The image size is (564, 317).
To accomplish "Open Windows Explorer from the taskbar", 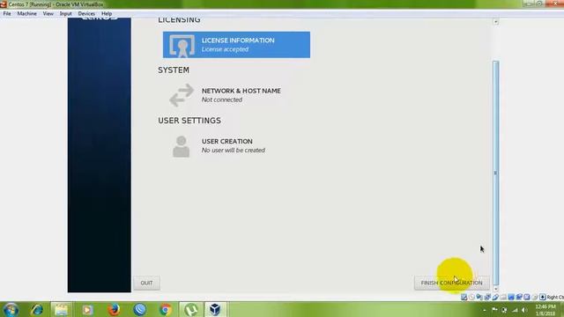I will (61, 309).
